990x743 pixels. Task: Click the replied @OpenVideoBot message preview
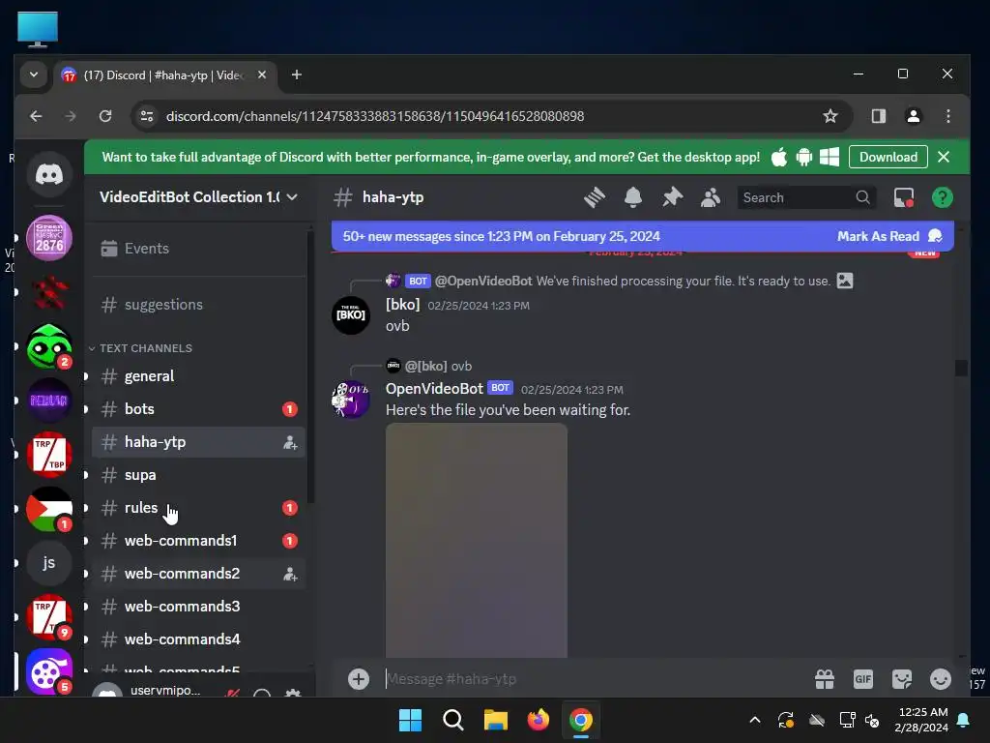click(x=631, y=282)
